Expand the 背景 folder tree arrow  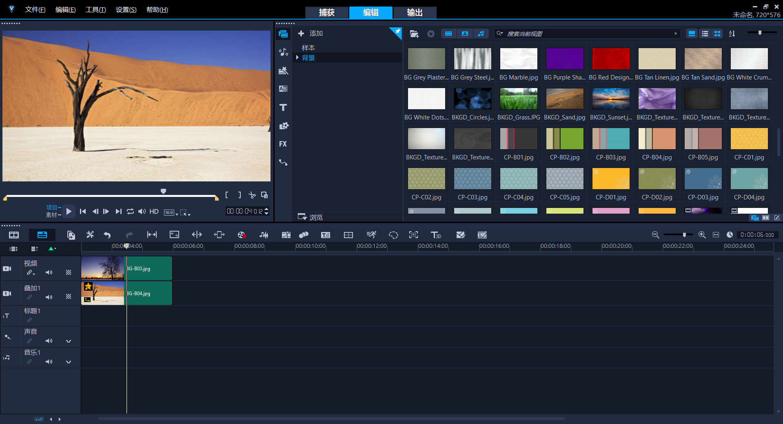point(297,57)
